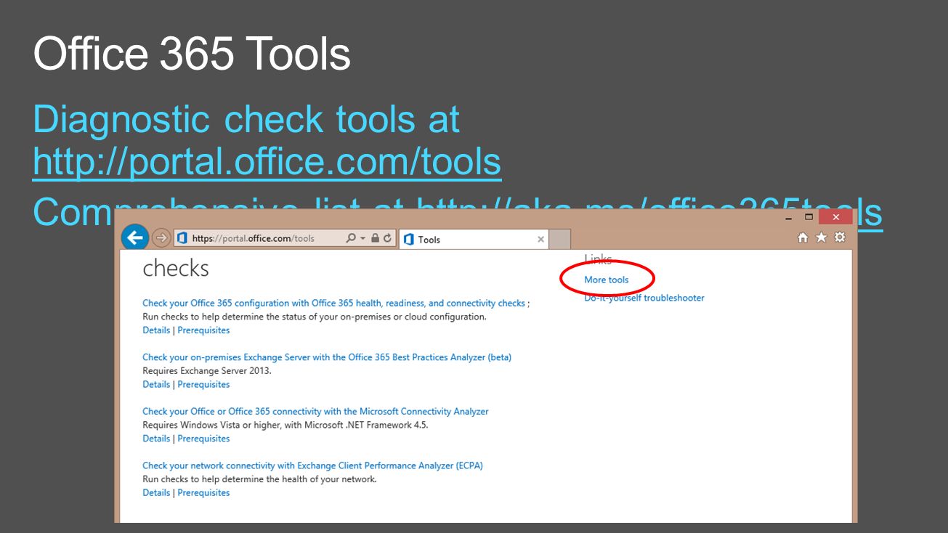This screenshot has width=948, height=533.
Task: Click 'Requires Exchange Server 2013.' text
Action: click(x=207, y=370)
